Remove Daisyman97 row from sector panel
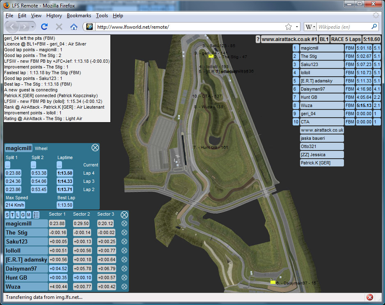The image size is (385, 305). point(124,269)
